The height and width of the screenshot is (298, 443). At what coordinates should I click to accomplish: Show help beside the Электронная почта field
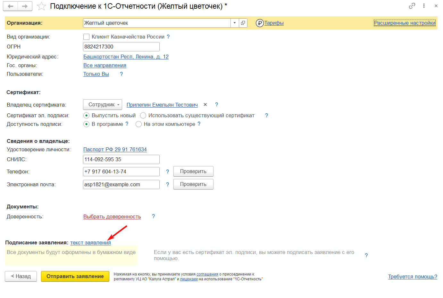[167, 184]
